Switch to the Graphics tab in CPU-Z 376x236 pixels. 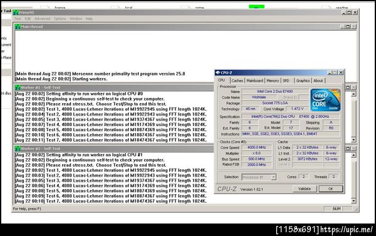[x=303, y=81]
